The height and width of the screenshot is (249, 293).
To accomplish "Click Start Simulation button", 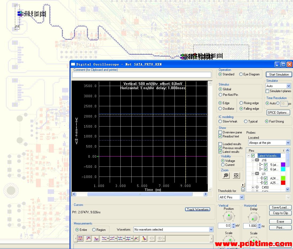I will (x=279, y=74).
